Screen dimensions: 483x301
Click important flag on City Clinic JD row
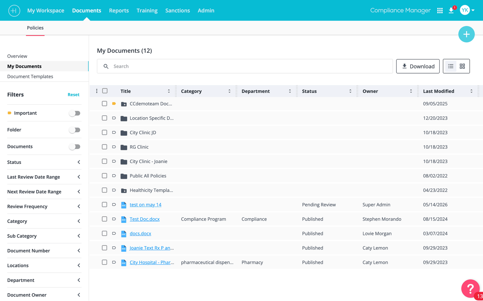click(114, 133)
